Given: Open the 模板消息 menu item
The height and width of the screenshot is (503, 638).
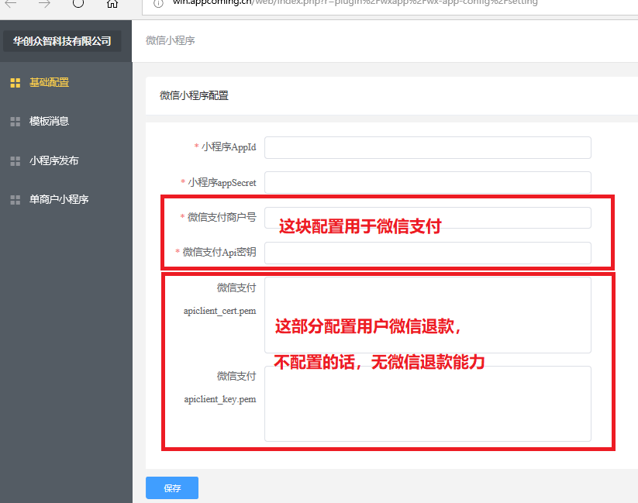Looking at the screenshot, I should [50, 121].
